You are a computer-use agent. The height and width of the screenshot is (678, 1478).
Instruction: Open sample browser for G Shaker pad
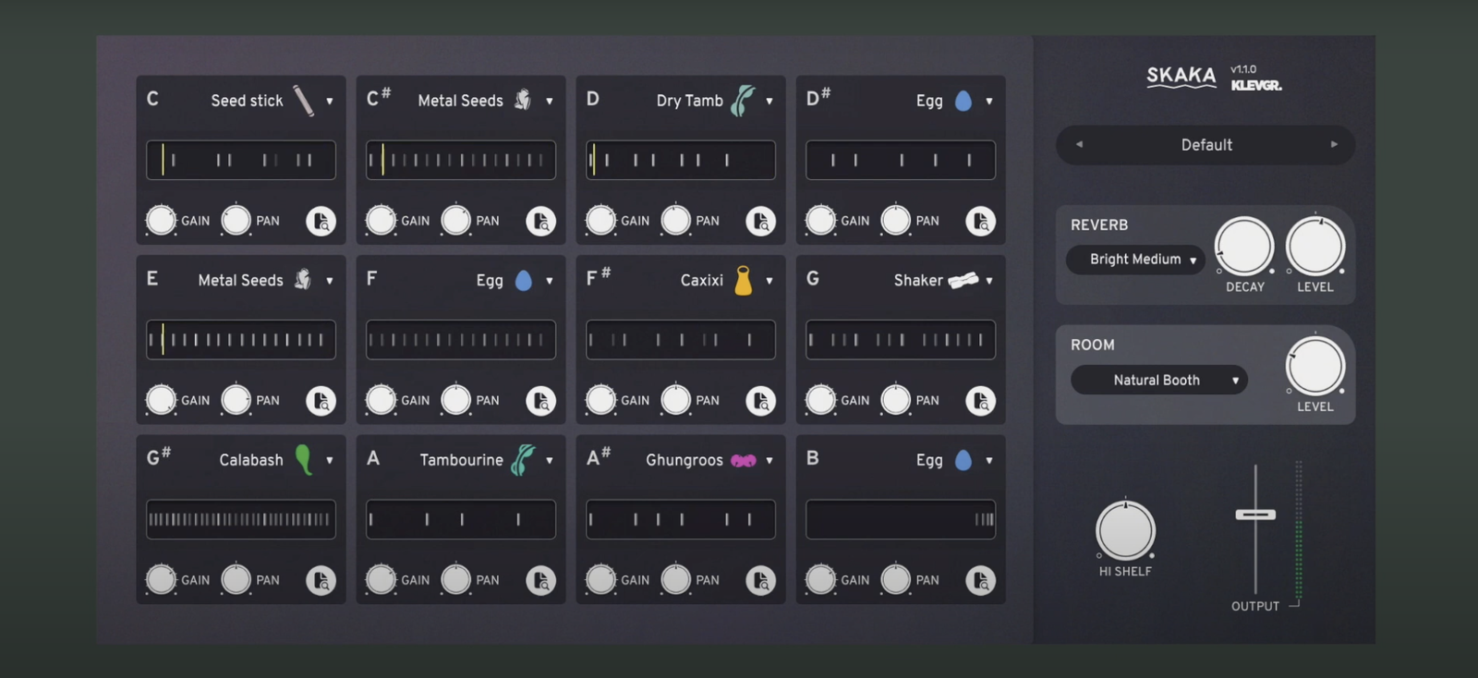(980, 401)
